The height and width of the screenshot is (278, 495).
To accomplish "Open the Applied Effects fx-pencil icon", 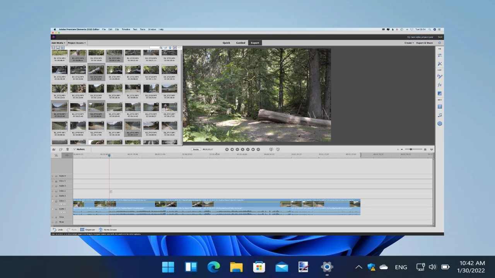I will pyautogui.click(x=440, y=76).
